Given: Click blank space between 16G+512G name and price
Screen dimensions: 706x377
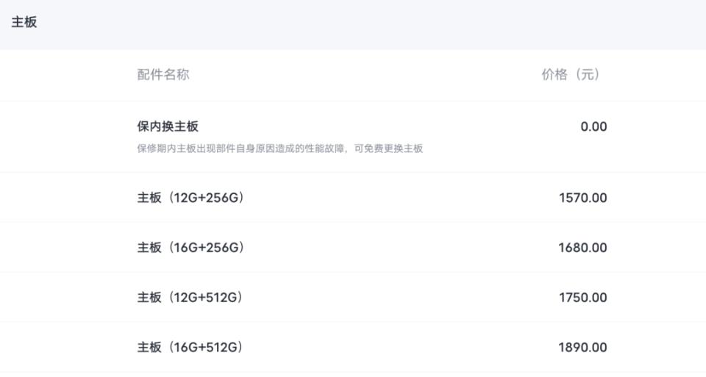Looking at the screenshot, I should point(401,348).
